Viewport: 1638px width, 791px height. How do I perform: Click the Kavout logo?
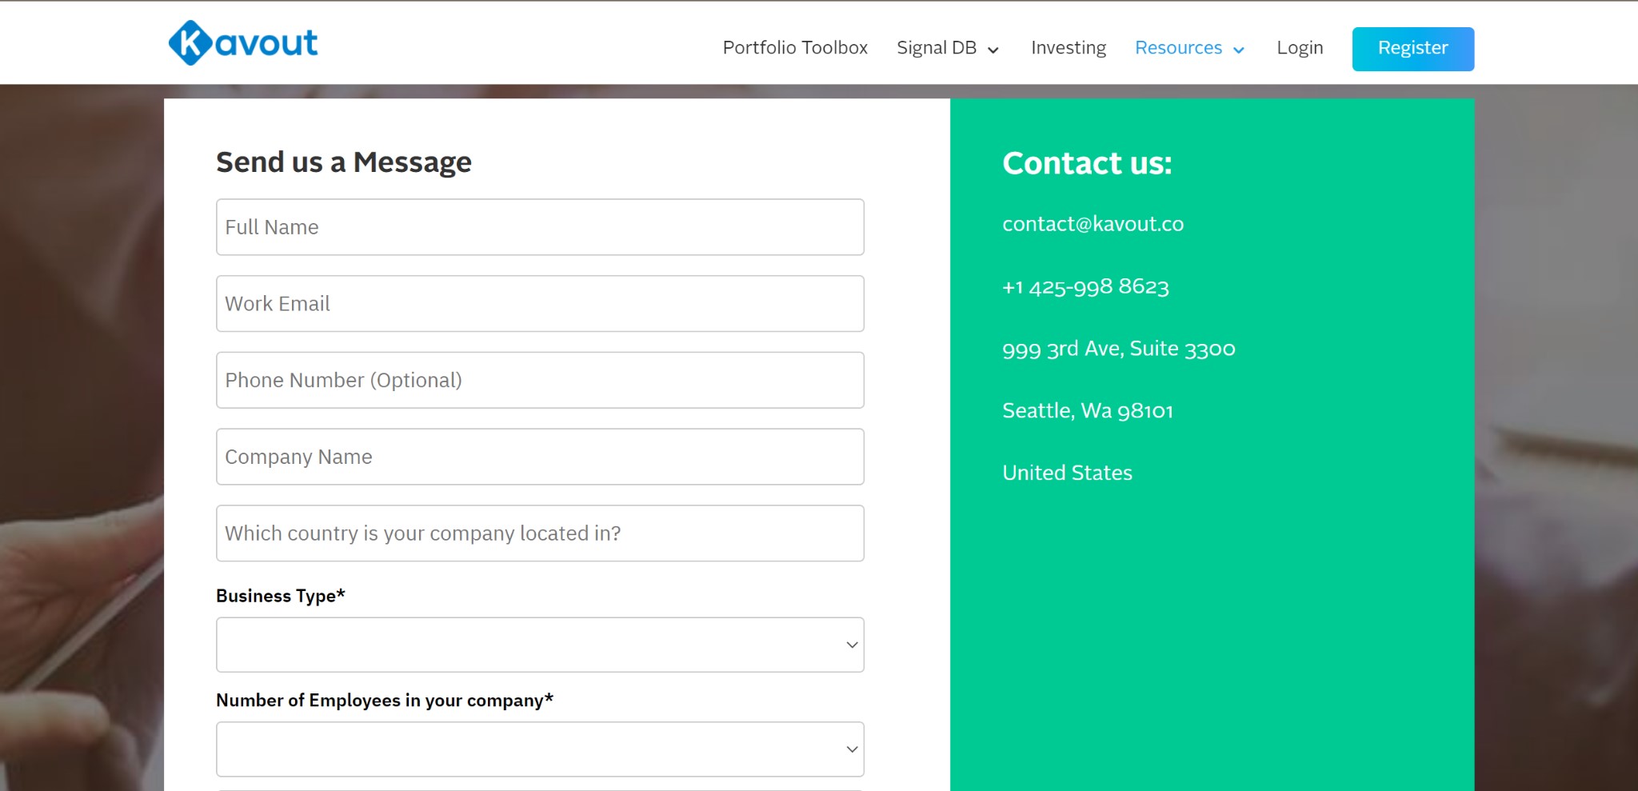coord(243,43)
